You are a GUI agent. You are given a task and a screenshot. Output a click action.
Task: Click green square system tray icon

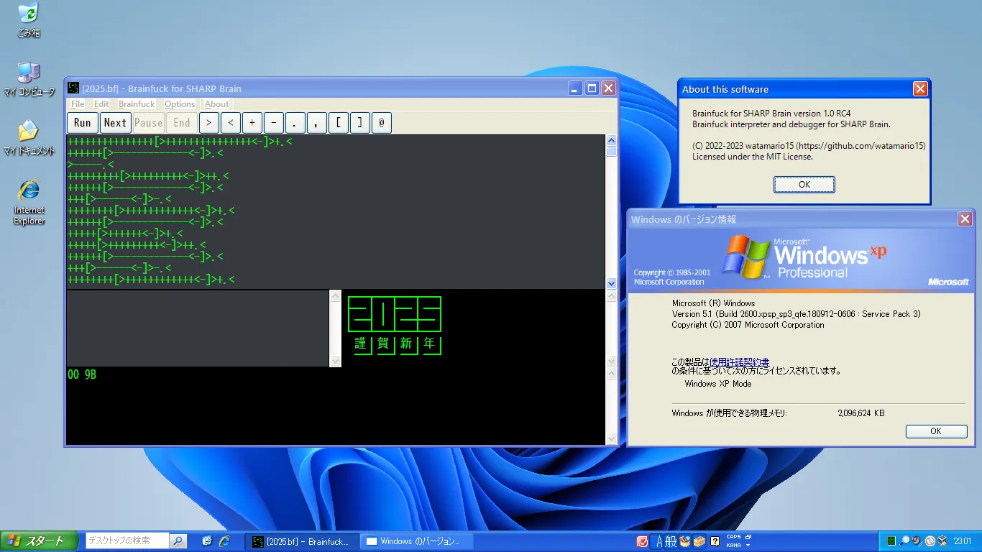[x=891, y=541]
